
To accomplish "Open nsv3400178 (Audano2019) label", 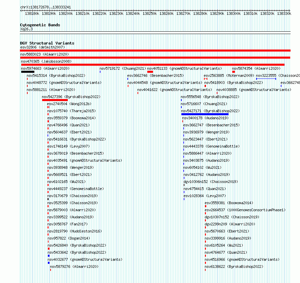I will pos(205,118).
